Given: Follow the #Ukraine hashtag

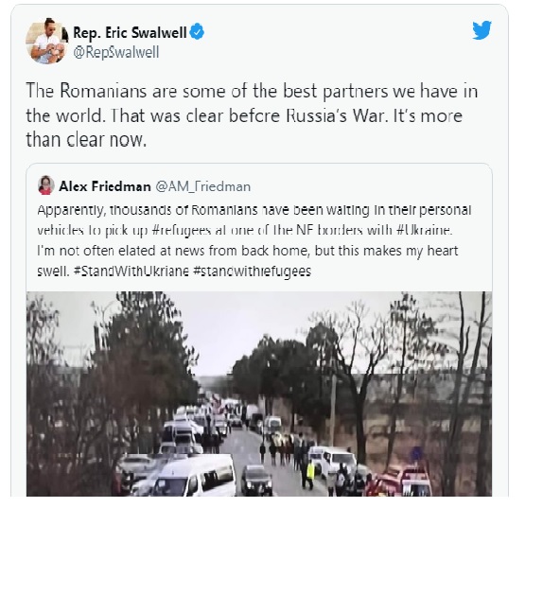Looking at the screenshot, I should [x=424, y=230].
